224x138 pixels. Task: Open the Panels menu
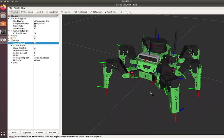16,8
